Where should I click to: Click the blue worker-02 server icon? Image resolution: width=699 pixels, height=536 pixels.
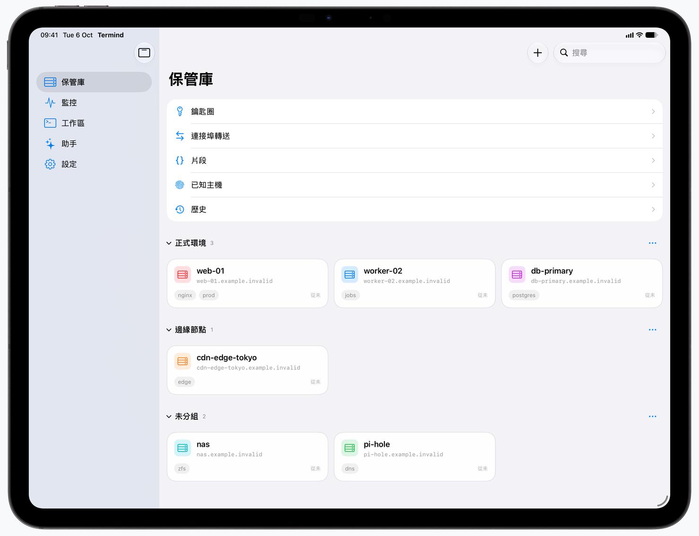[x=350, y=274]
